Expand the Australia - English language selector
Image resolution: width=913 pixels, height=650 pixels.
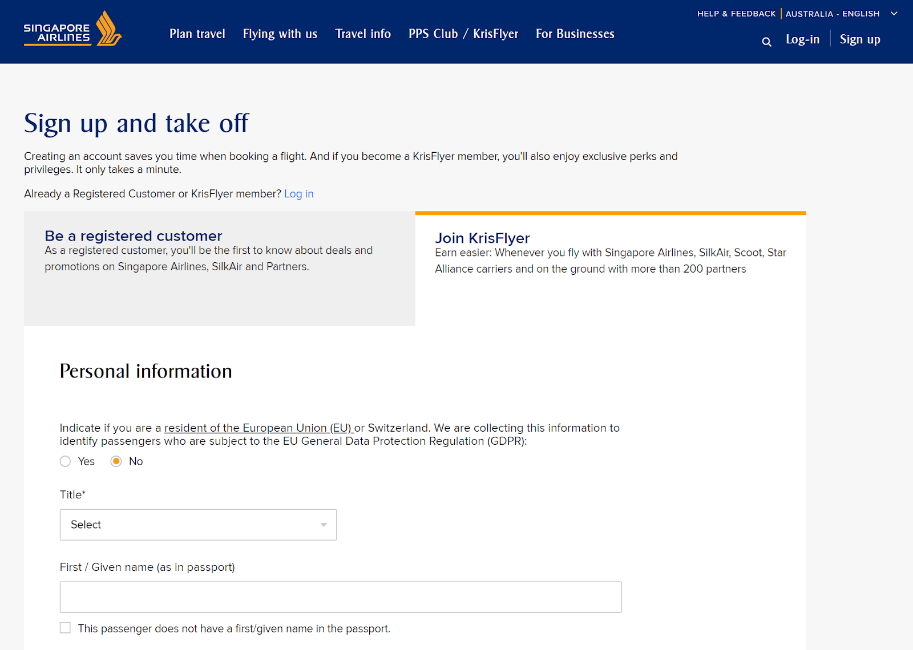[x=832, y=14]
